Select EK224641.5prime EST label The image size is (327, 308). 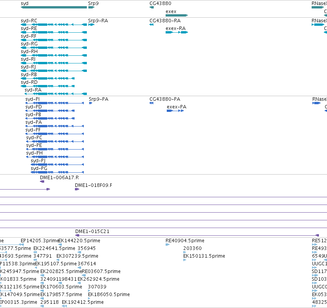[54, 248]
